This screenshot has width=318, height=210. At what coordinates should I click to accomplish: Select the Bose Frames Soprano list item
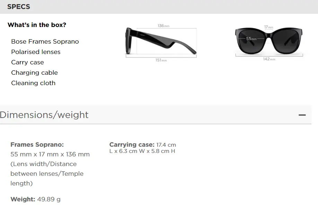(x=45, y=42)
